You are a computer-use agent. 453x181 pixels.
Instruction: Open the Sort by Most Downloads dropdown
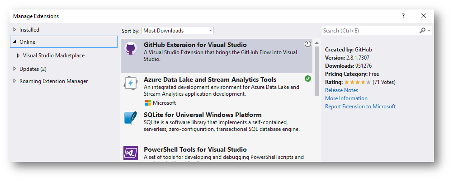click(178, 31)
